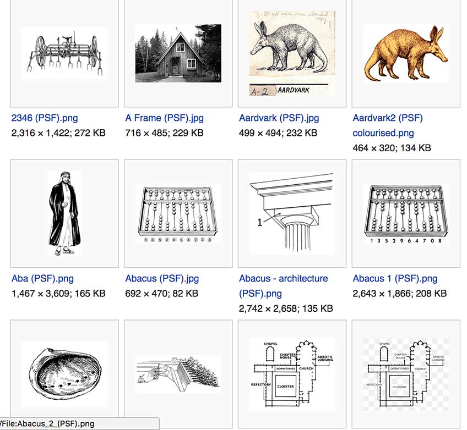Select the abacus thumbnail with grey number boxes
This screenshot has height=430, width=467.
tap(178, 213)
